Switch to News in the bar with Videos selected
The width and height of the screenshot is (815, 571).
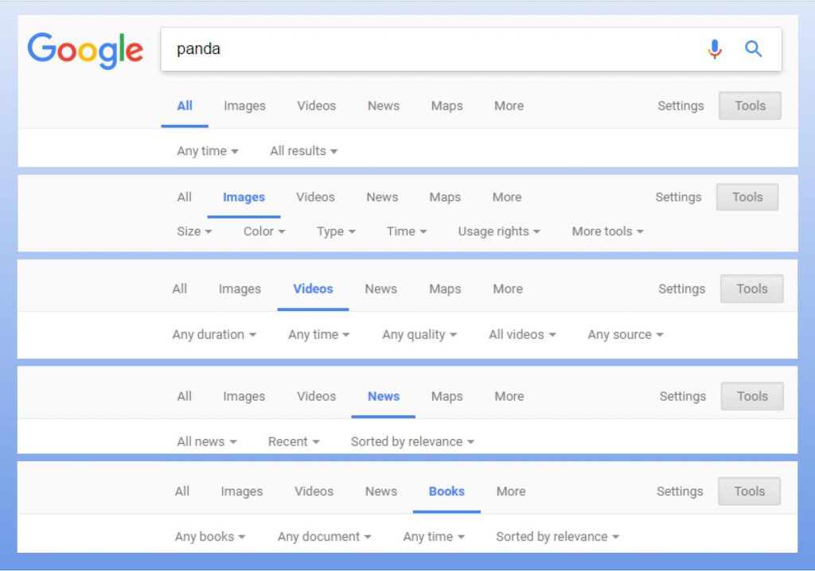(381, 289)
